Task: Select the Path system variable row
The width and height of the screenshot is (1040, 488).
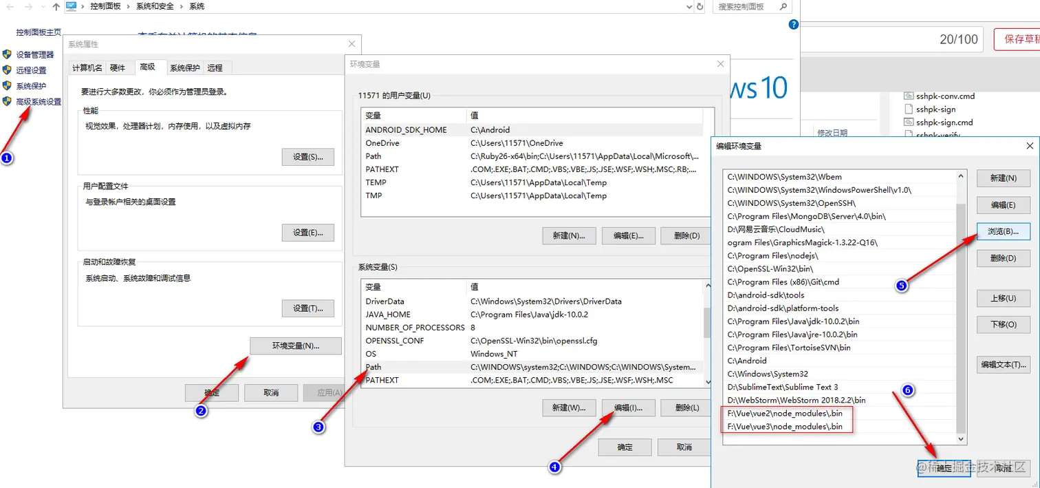Action: pos(532,367)
